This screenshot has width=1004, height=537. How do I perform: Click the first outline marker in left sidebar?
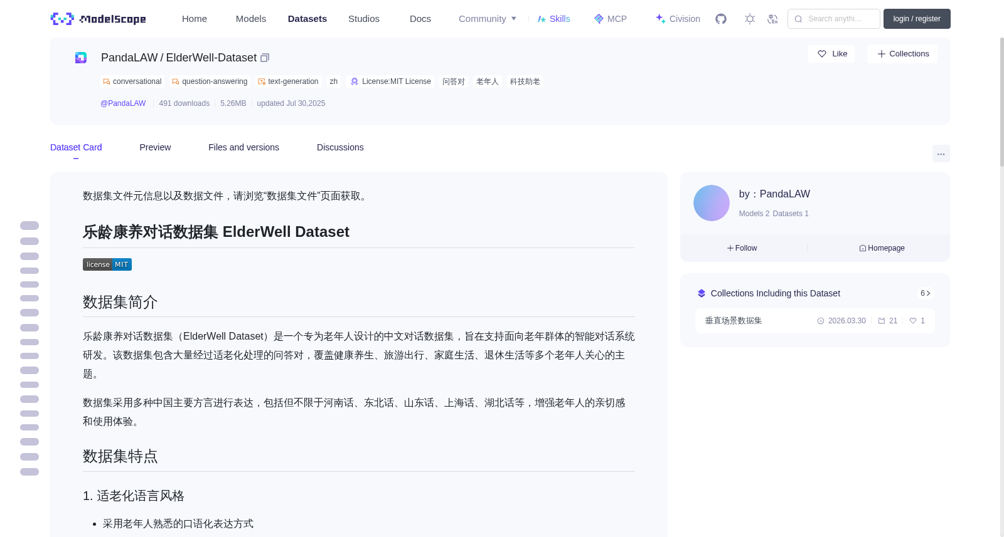pyautogui.click(x=29, y=226)
